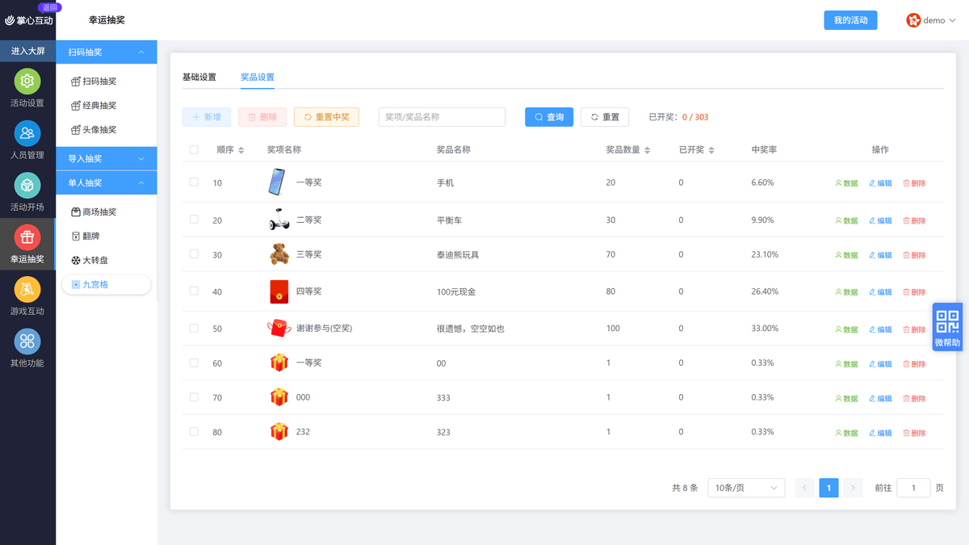Click the 掌心互动 logo
Viewport: 969px width, 545px height.
28,20
